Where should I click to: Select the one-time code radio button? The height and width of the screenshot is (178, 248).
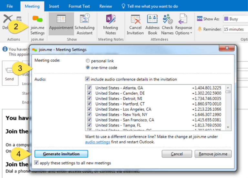pyautogui.click(x=88, y=68)
